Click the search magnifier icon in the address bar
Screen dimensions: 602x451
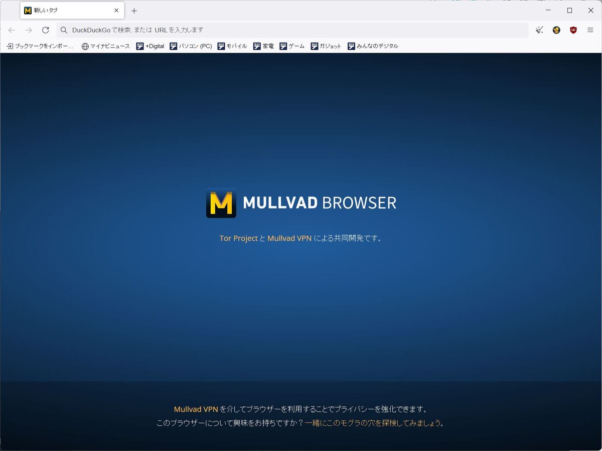click(x=64, y=30)
